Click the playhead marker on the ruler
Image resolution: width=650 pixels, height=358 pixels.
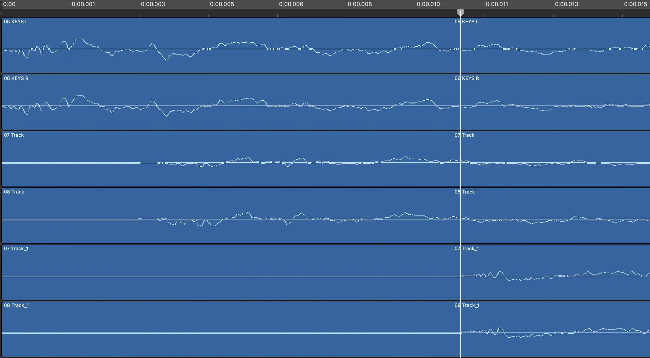coord(460,13)
